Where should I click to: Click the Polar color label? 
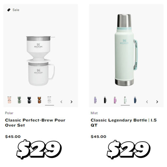pos(9,113)
